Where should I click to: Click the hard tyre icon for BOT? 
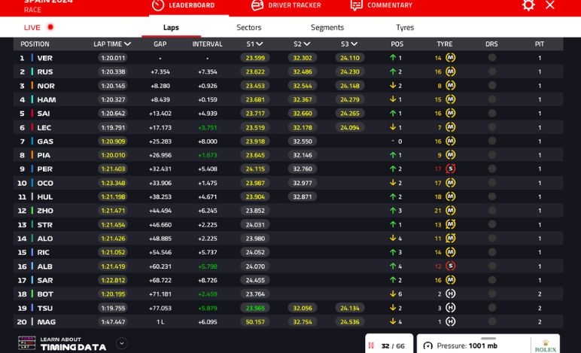(x=450, y=294)
